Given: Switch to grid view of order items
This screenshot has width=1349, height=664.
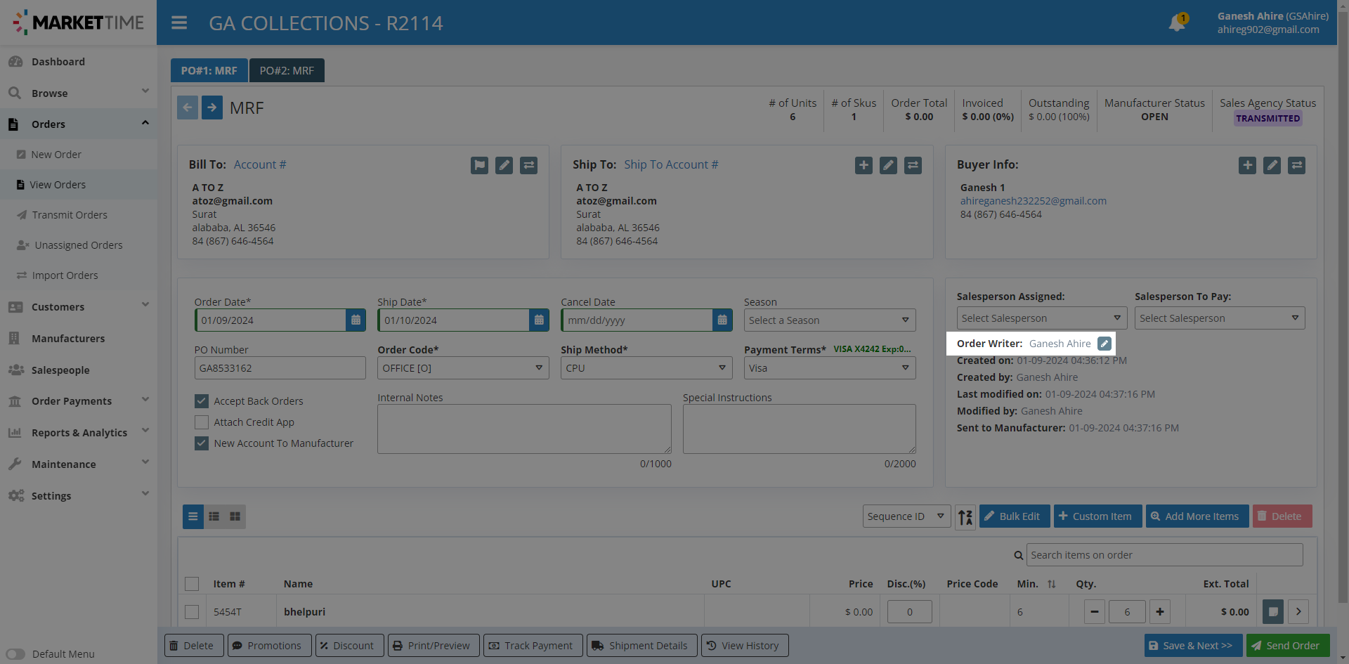Looking at the screenshot, I should [x=235, y=516].
